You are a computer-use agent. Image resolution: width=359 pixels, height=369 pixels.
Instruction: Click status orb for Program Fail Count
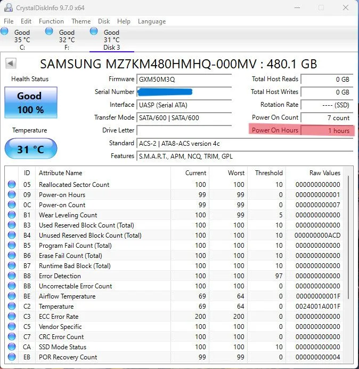[12, 245]
